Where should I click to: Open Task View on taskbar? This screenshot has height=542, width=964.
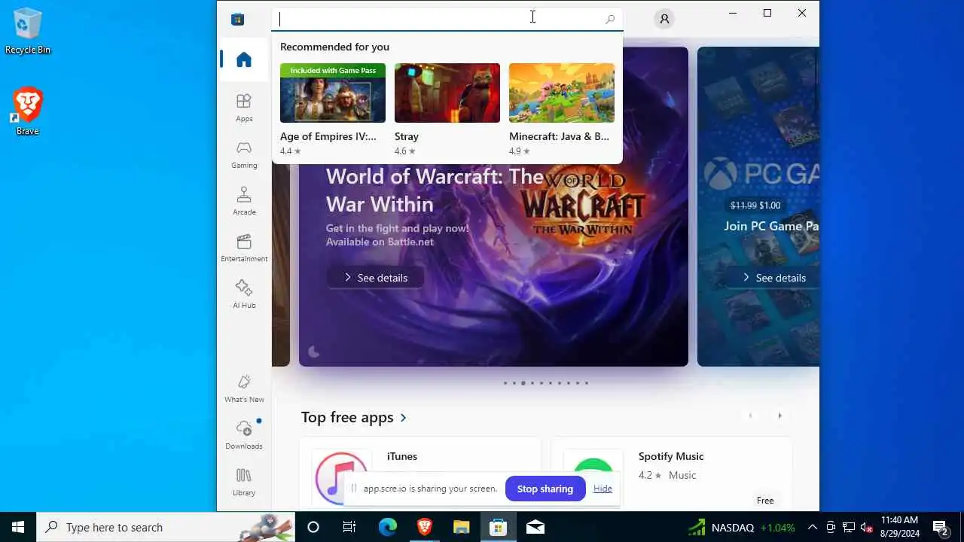[349, 527]
